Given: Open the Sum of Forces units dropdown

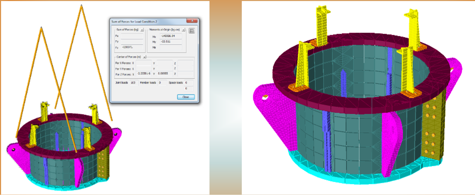Looking at the screenshot, I should (142, 30).
